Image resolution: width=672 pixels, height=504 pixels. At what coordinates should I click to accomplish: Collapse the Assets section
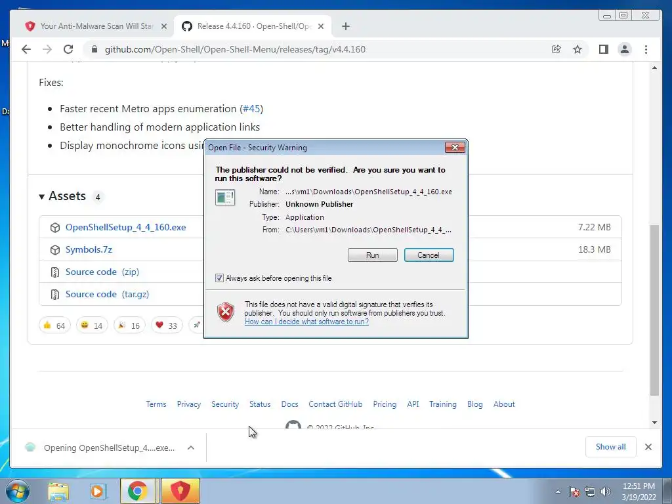pos(41,197)
